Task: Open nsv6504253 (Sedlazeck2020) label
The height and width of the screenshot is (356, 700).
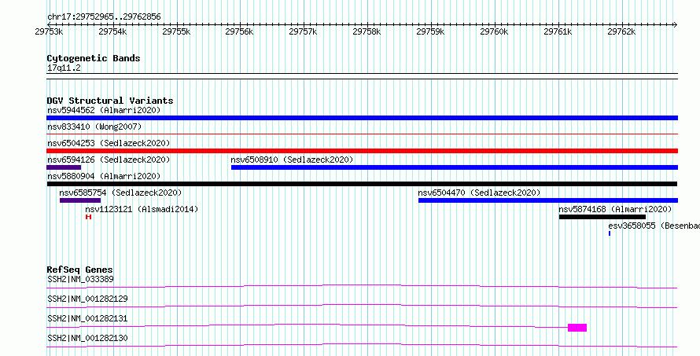Action: click(109, 143)
